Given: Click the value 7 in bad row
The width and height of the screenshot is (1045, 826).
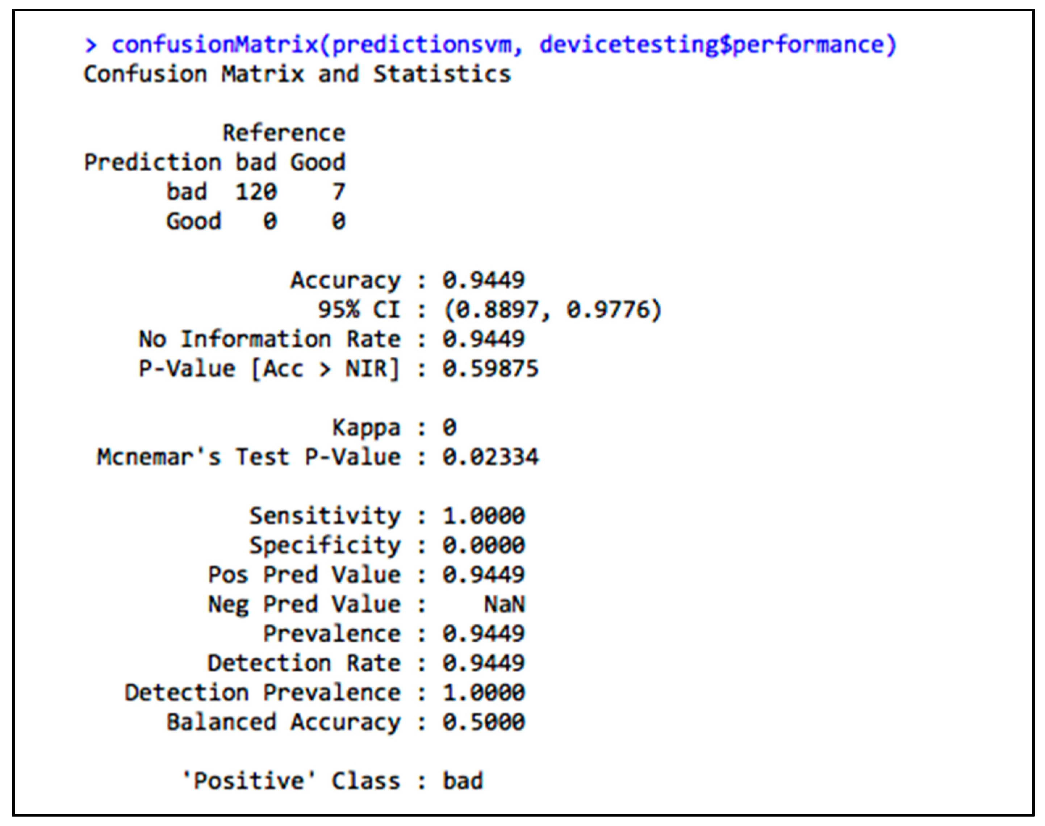Looking at the screenshot, I should pos(338,192).
